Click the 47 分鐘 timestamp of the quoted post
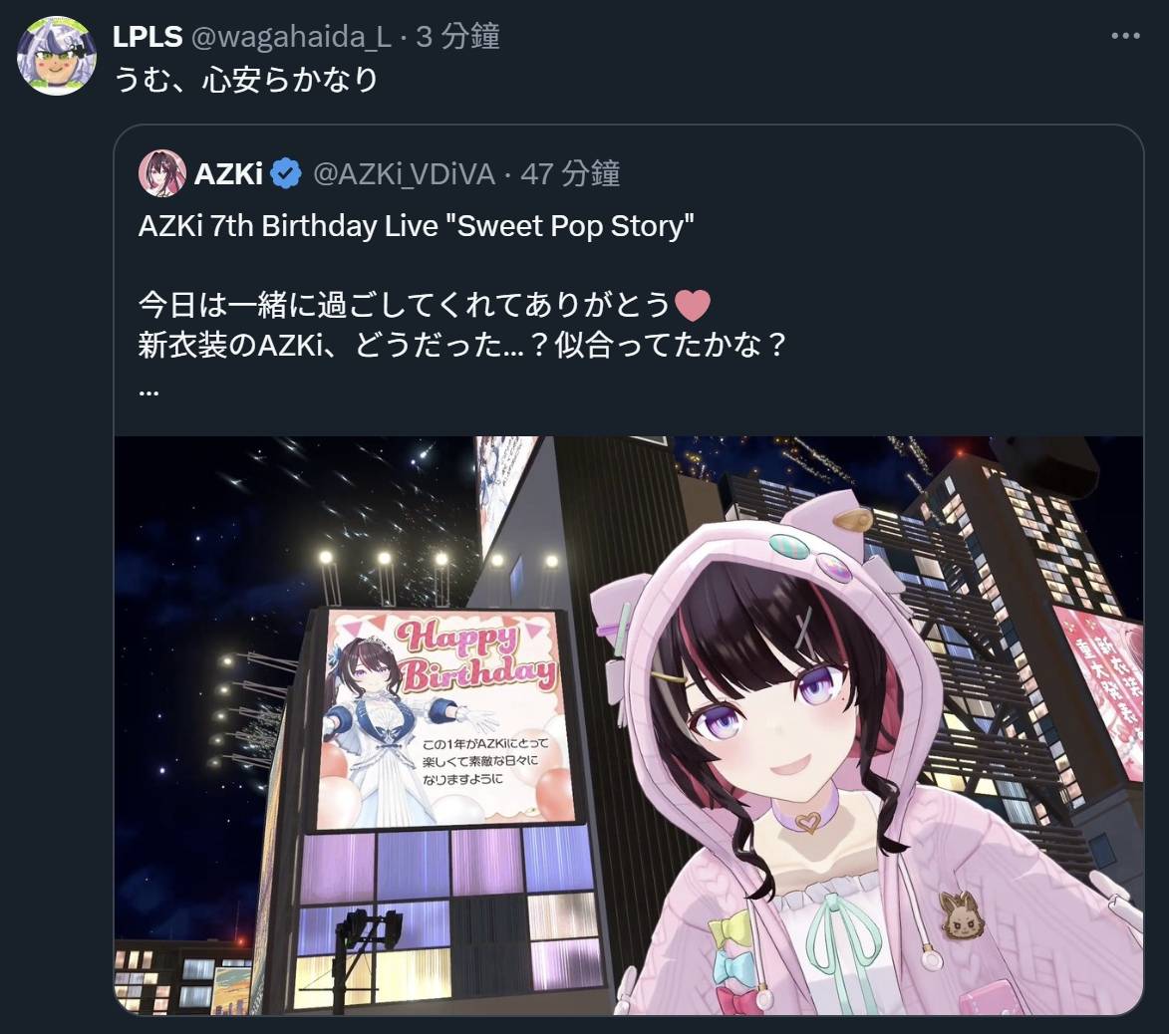1169x1034 pixels. click(570, 174)
